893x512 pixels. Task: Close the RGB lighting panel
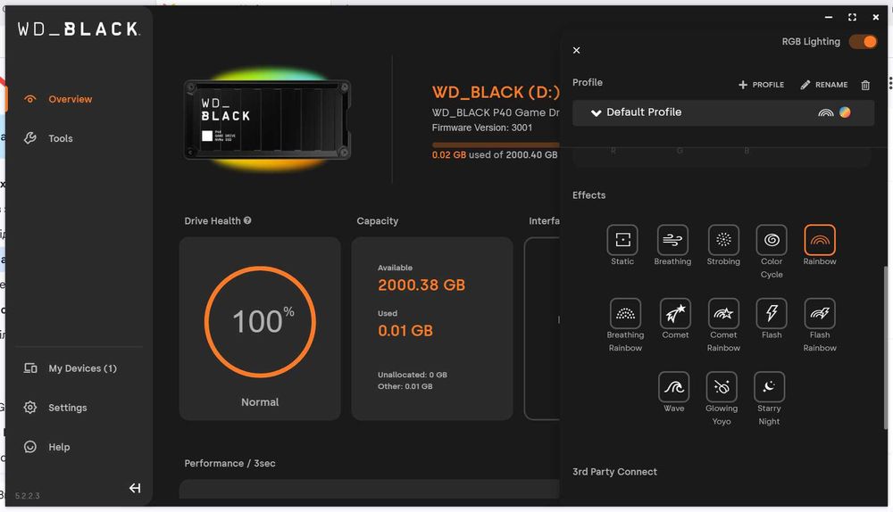(x=576, y=50)
